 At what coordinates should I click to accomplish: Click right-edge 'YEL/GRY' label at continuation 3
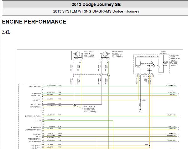(x=173, y=94)
